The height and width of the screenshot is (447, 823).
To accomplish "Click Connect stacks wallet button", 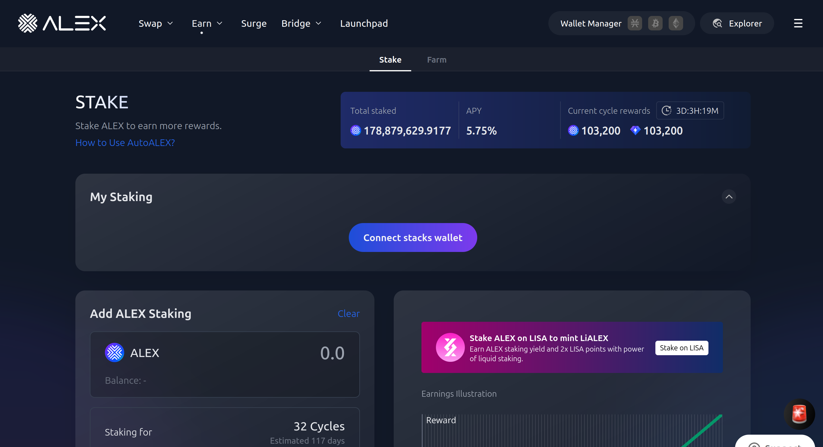I will pos(412,237).
